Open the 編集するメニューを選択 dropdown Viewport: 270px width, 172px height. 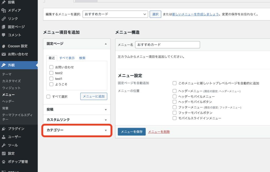coord(115,14)
